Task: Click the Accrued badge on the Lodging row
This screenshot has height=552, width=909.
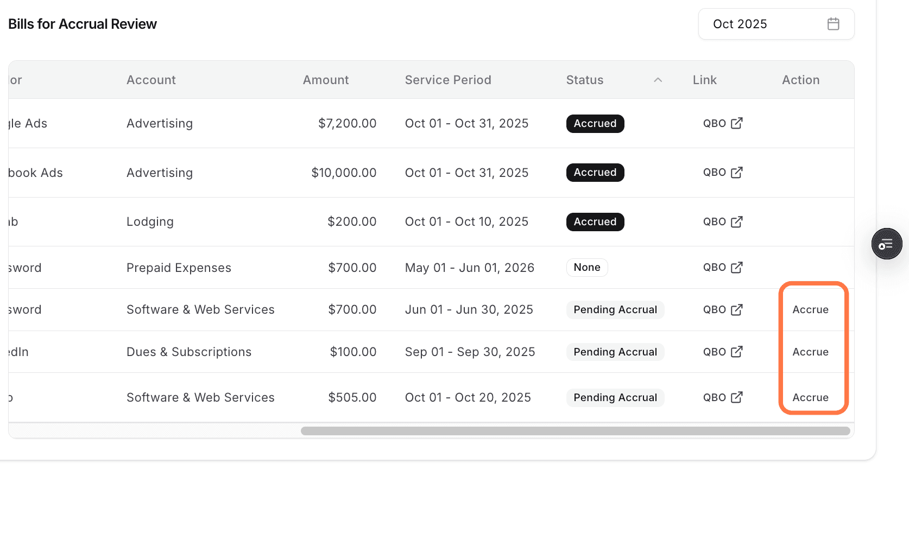Action: point(595,221)
